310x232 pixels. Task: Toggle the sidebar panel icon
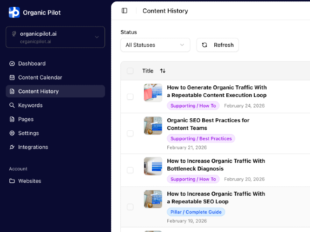125,11
